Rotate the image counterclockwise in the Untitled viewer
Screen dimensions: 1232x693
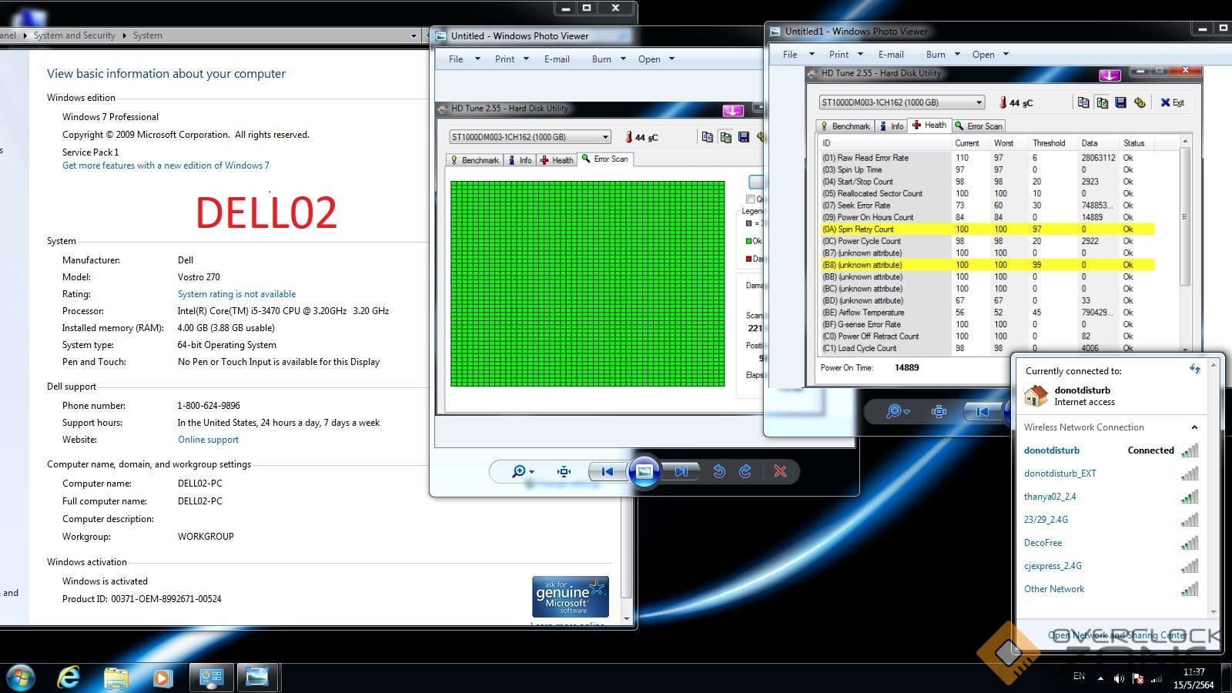tap(719, 471)
